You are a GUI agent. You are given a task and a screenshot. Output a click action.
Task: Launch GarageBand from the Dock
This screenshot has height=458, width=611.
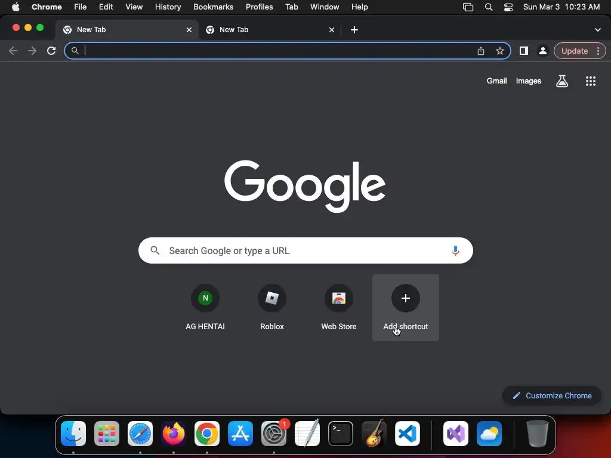click(x=374, y=434)
